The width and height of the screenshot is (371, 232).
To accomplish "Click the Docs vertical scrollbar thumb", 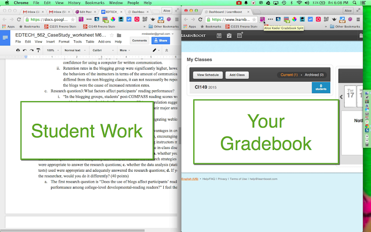I will (179, 135).
